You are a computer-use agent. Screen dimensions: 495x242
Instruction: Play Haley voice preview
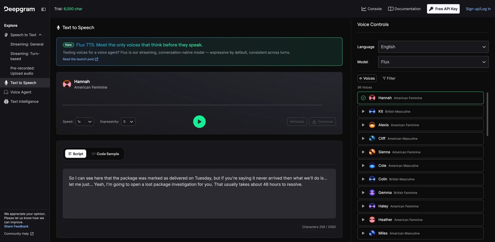point(363,206)
